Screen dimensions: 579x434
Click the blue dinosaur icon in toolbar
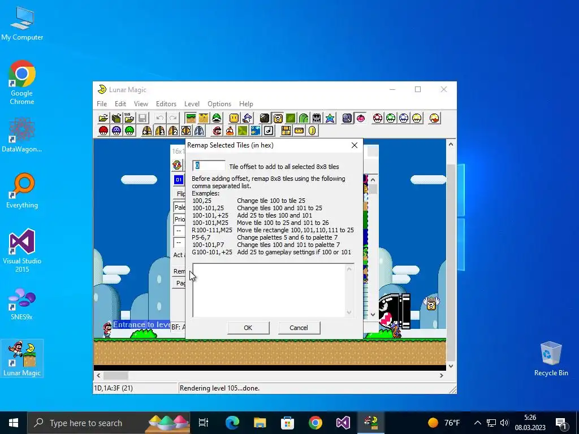(x=247, y=118)
